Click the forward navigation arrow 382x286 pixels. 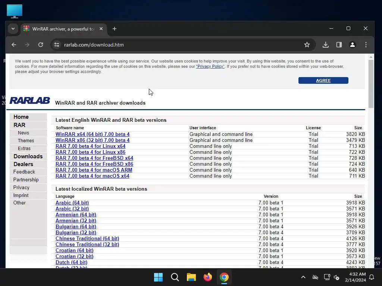(27, 45)
